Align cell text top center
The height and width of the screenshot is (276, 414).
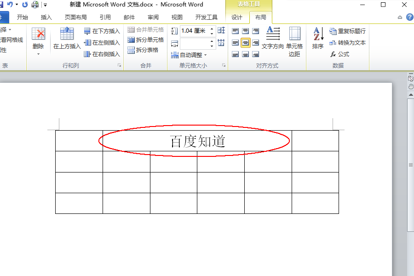pos(246,31)
